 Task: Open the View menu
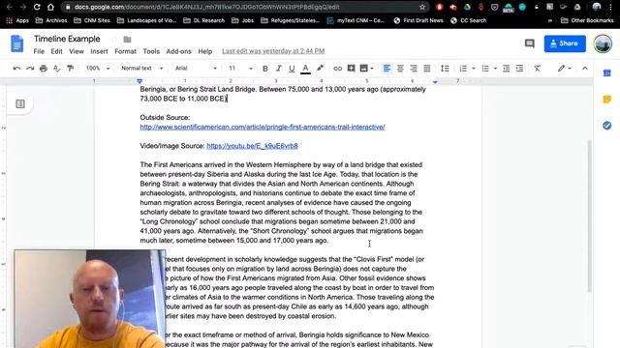click(x=77, y=51)
